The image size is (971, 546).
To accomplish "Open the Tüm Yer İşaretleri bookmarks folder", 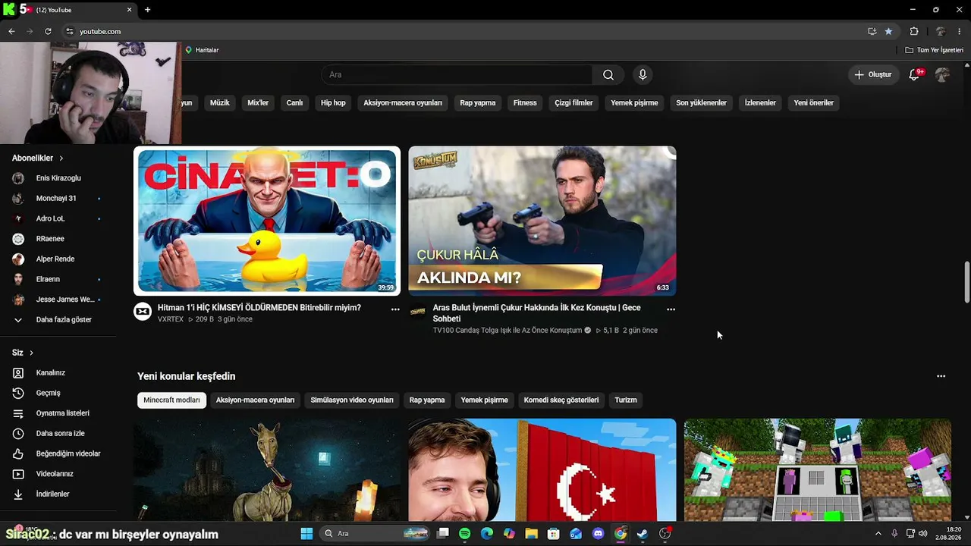I will pos(934,50).
